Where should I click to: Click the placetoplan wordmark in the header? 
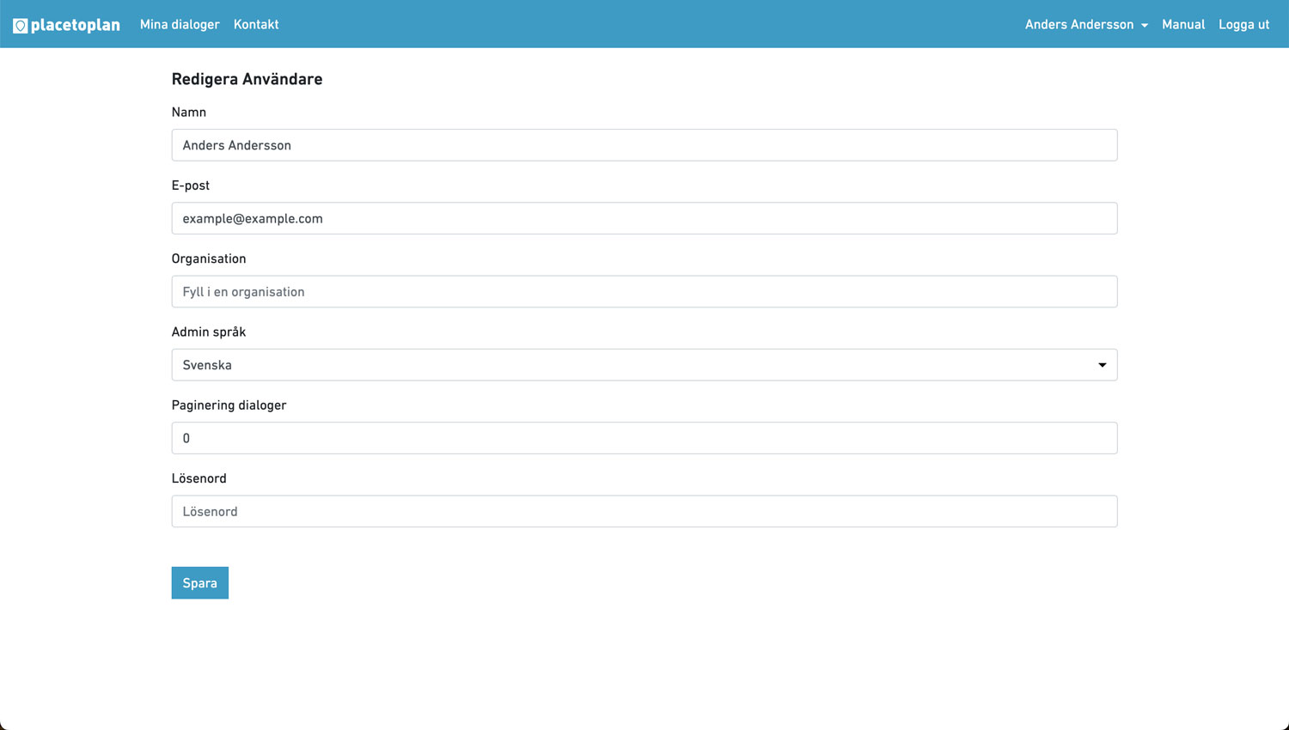tap(76, 25)
